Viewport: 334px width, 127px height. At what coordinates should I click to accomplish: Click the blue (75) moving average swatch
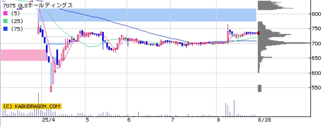point(5,29)
